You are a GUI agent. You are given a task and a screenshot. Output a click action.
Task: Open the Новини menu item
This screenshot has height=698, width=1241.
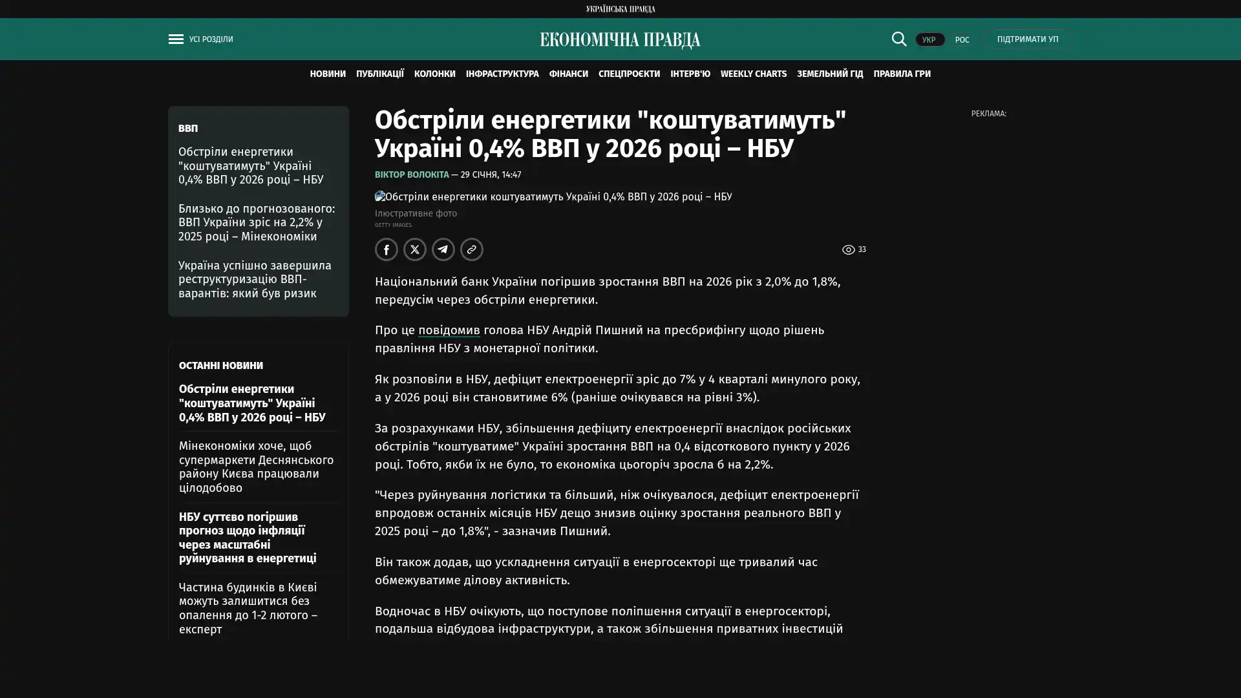coord(327,74)
